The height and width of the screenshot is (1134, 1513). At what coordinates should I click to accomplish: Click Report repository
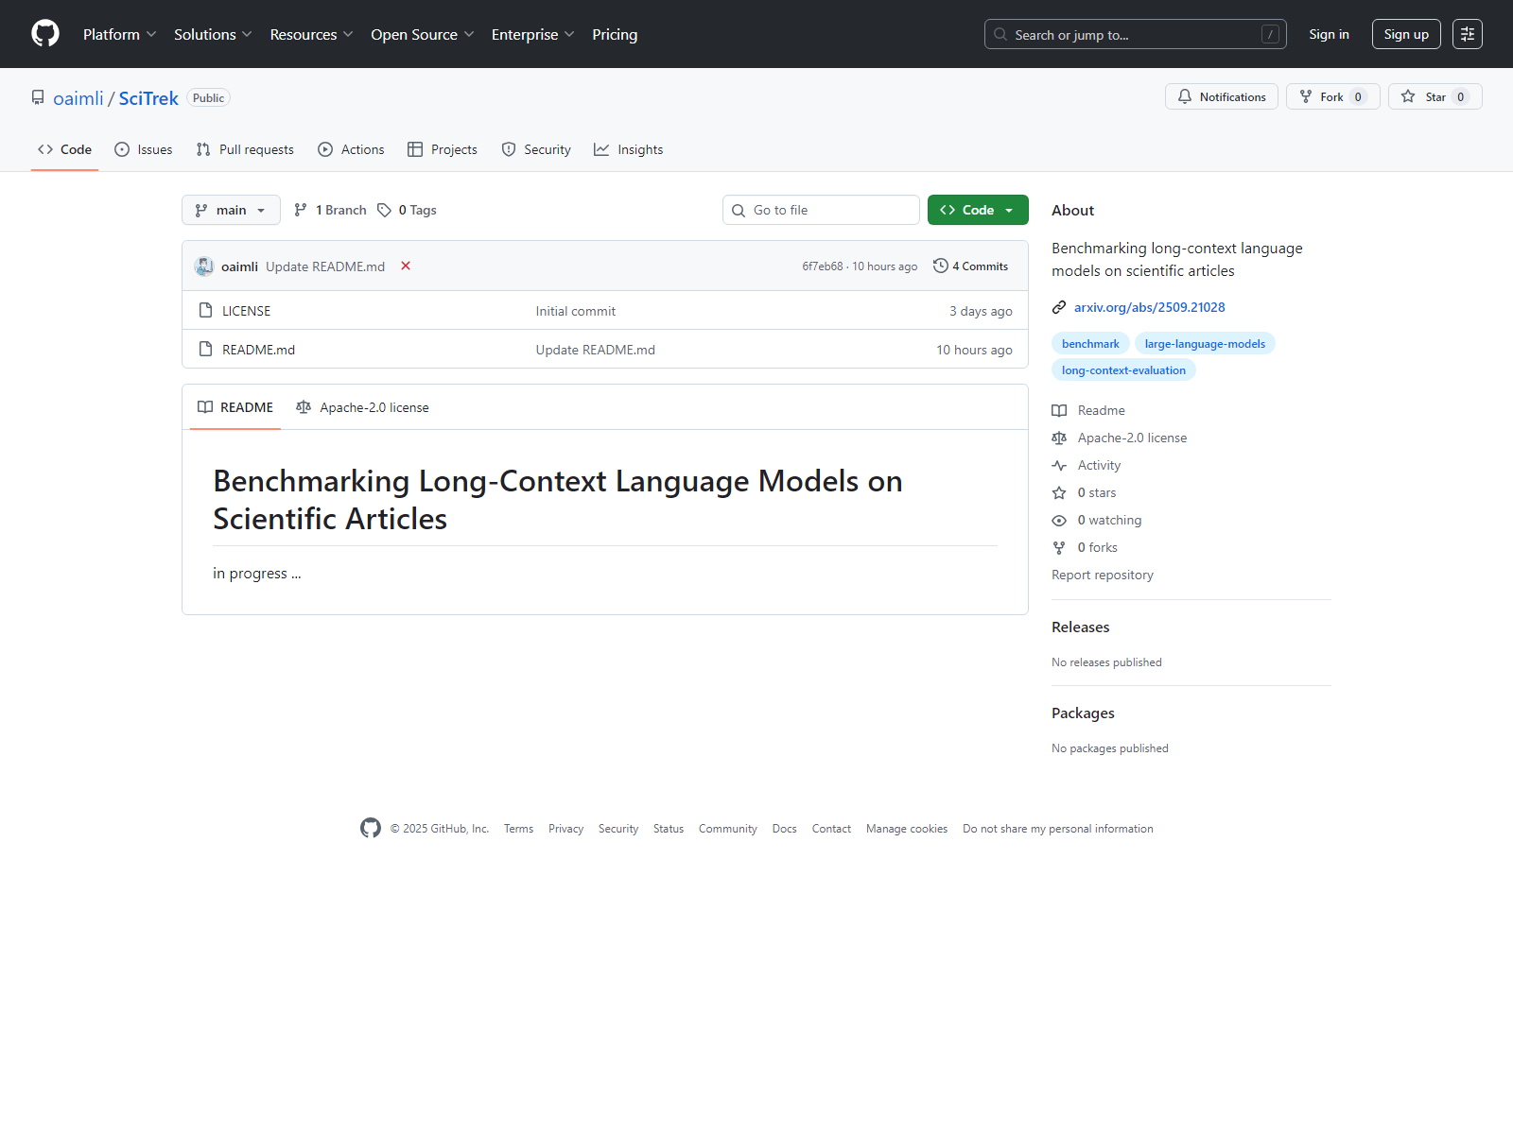(x=1103, y=575)
